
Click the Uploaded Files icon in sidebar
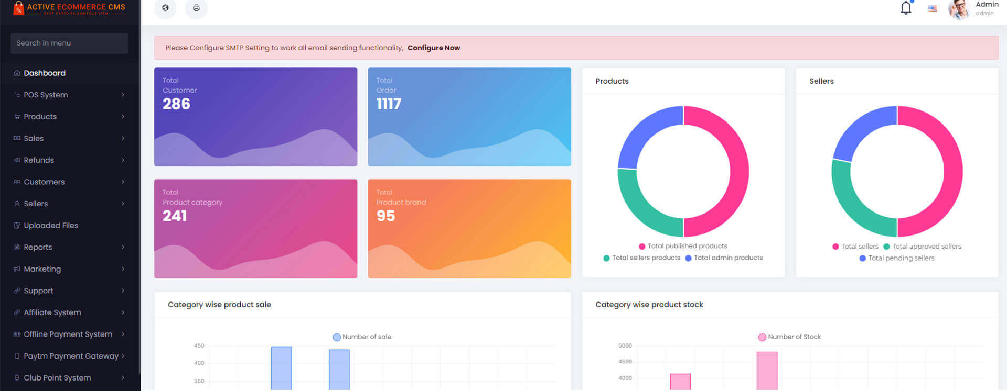coord(17,226)
